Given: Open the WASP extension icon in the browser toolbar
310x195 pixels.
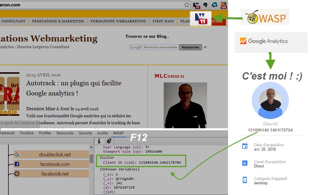Looking at the screenshot, I should pos(197,5).
